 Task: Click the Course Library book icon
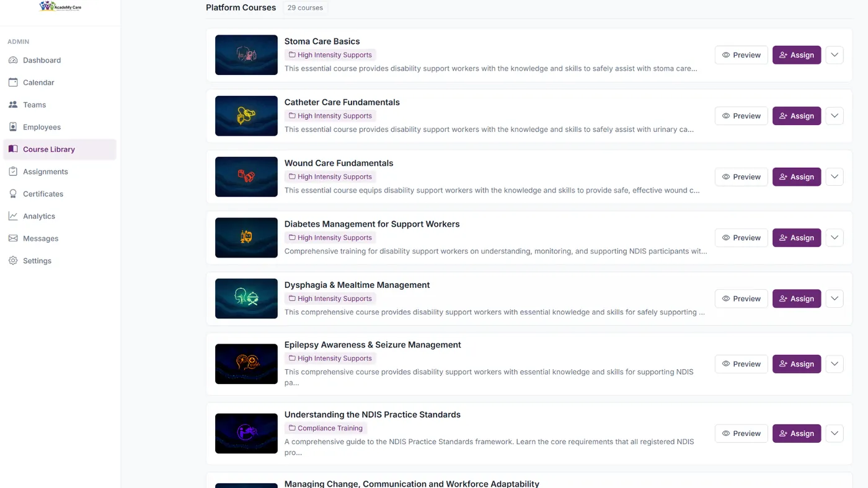[x=13, y=149]
